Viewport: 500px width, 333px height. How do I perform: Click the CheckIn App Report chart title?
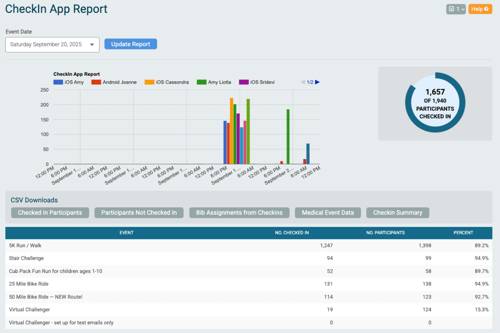(77, 74)
